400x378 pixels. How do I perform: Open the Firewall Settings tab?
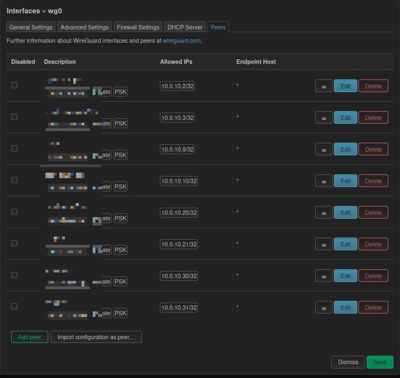(138, 27)
